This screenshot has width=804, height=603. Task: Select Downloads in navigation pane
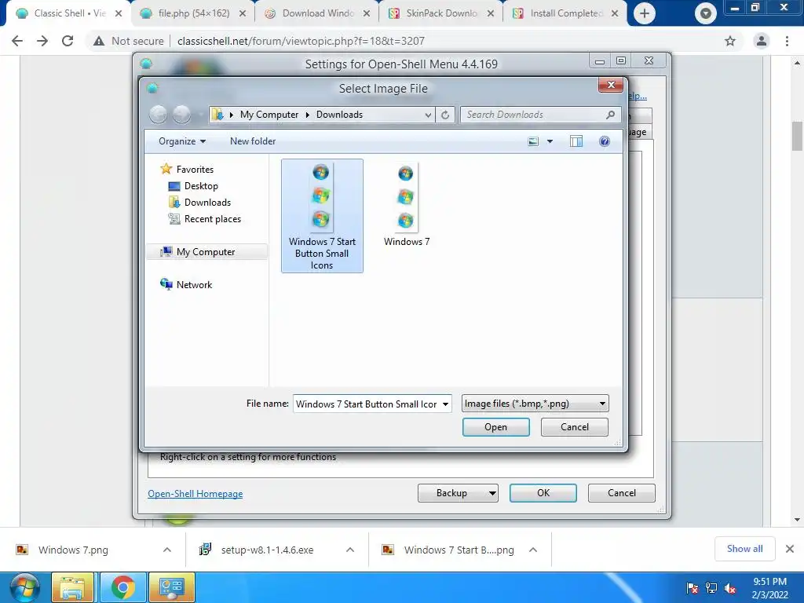tap(200, 203)
